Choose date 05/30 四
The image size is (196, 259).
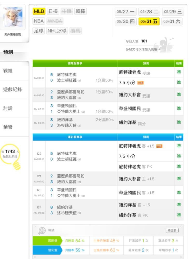click(125, 21)
